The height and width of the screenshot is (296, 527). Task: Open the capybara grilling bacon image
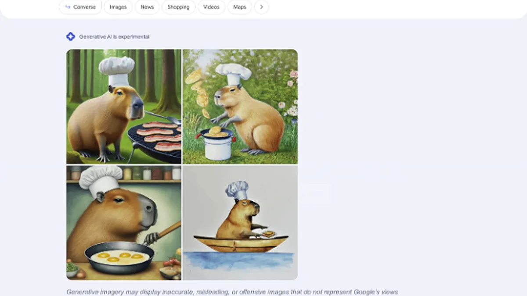click(124, 107)
